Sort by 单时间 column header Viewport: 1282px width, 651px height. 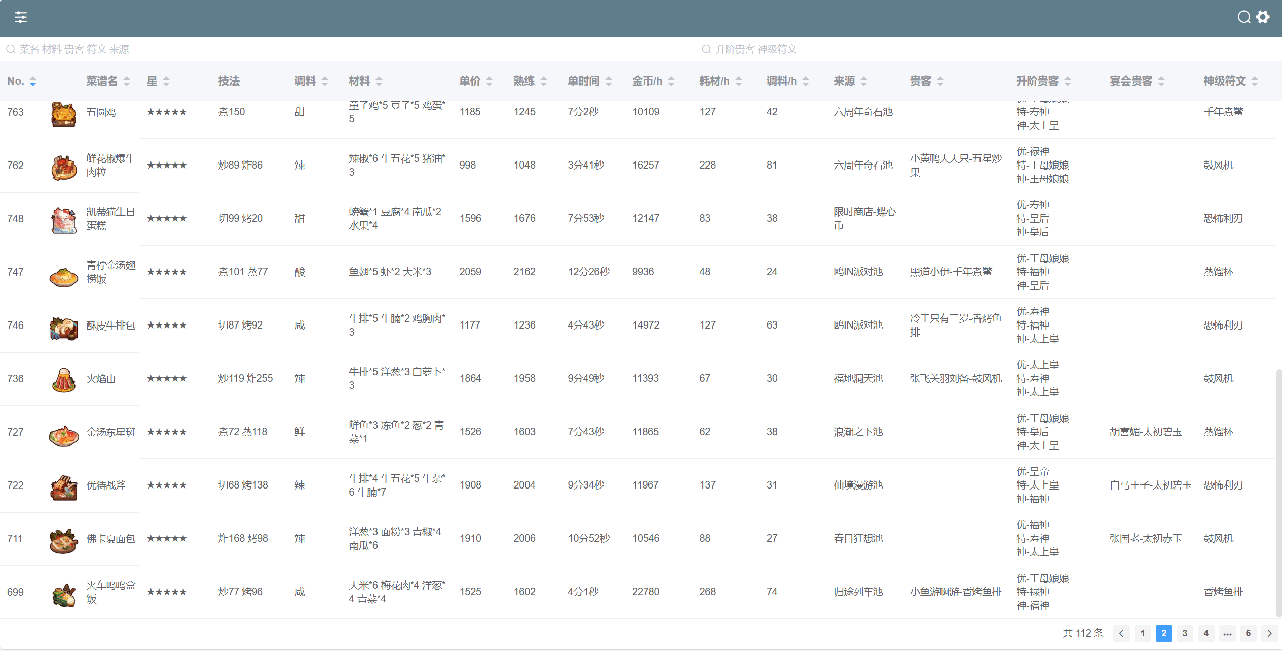click(608, 82)
